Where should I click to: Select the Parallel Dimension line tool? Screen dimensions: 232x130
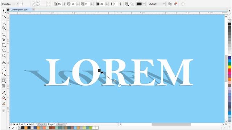pos(4,69)
